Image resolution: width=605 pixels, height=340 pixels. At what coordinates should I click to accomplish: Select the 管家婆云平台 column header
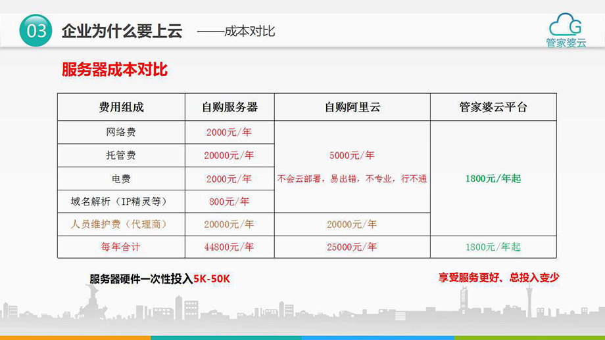[493, 107]
